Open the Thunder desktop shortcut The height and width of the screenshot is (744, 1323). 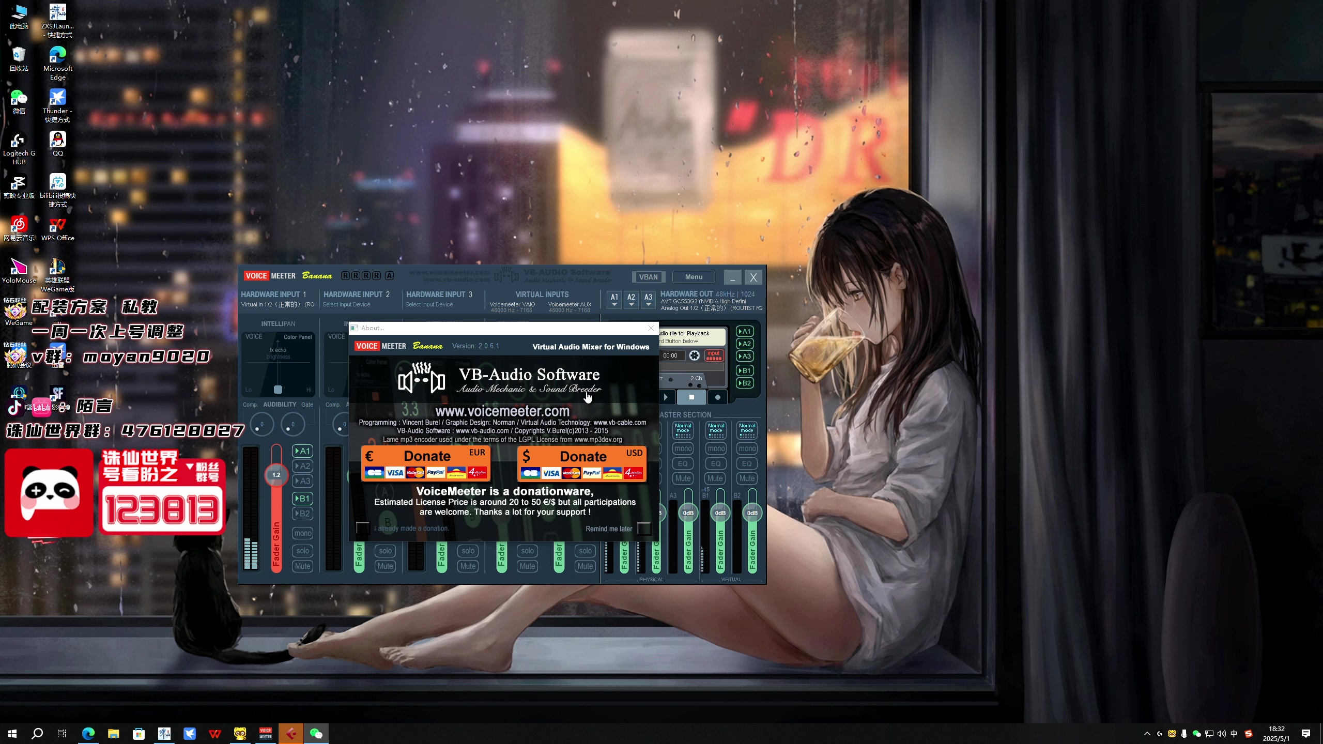58,105
